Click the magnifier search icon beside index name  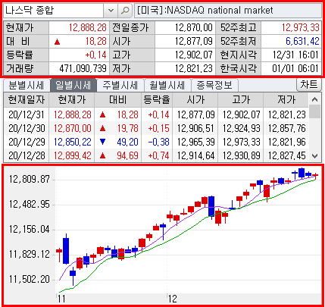click(125, 11)
